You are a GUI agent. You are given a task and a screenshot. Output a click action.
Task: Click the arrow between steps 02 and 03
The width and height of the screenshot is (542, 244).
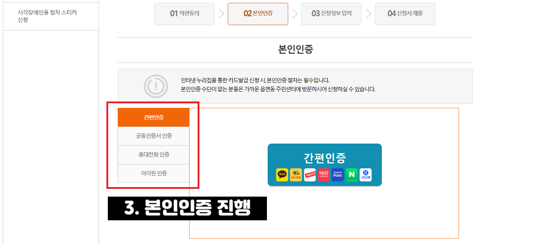pyautogui.click(x=295, y=14)
